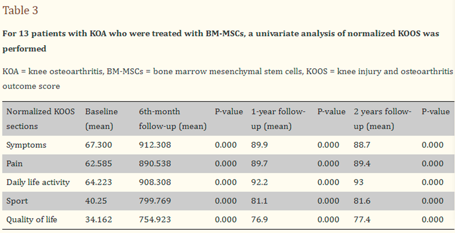Select the Normalized KOOS sections header
The width and height of the screenshot is (455, 233).
coord(41,119)
